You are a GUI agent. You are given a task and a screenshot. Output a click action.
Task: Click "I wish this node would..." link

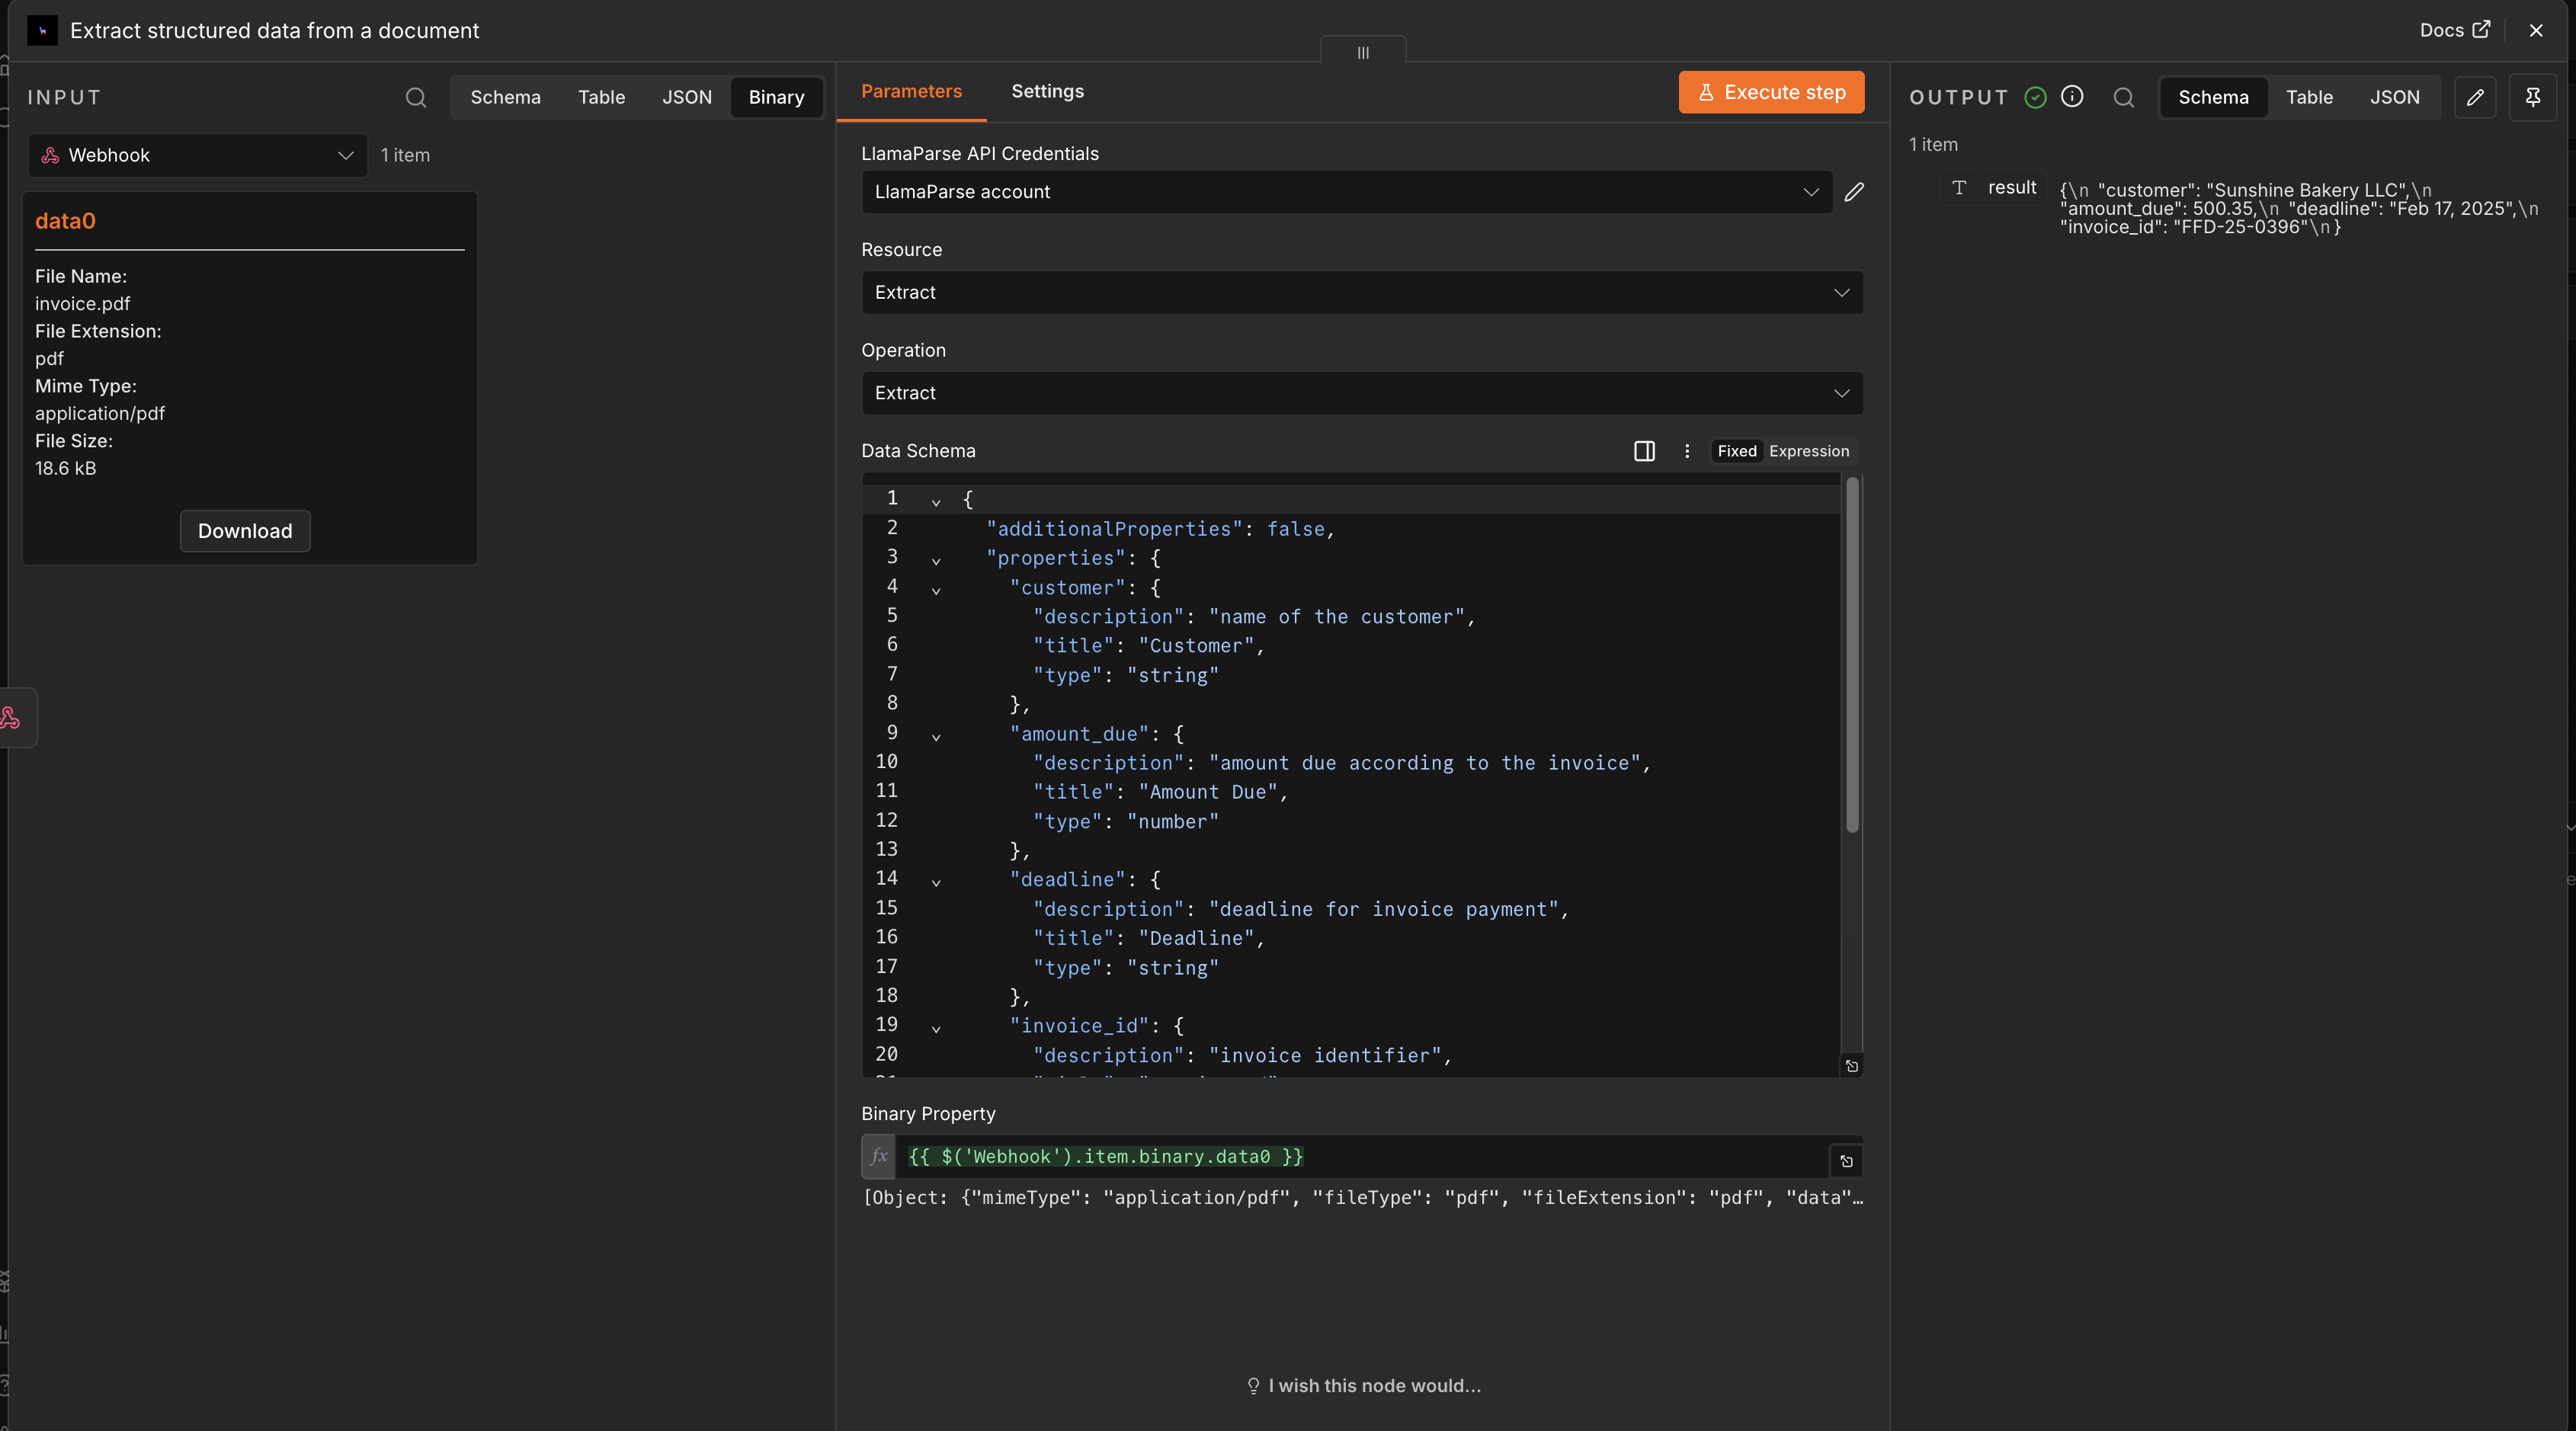1363,1385
